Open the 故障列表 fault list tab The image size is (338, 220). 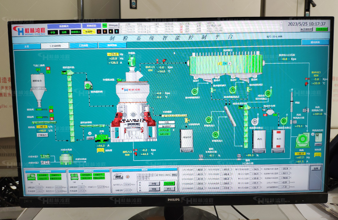[x=112, y=45]
